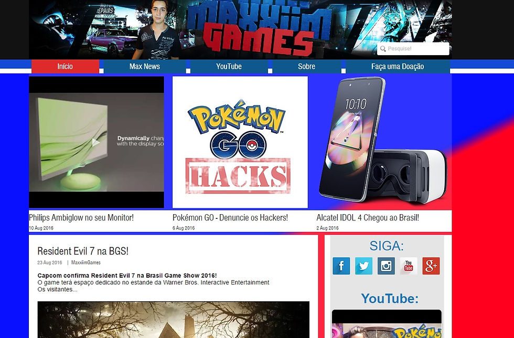Screen dimensions: 514x338
Task: Open the YouTube social icon
Action: [x=409, y=266]
